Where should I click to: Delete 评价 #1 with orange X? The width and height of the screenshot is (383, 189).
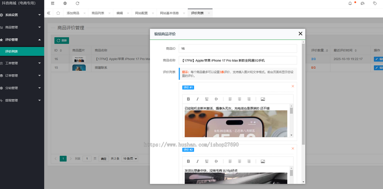293,86
